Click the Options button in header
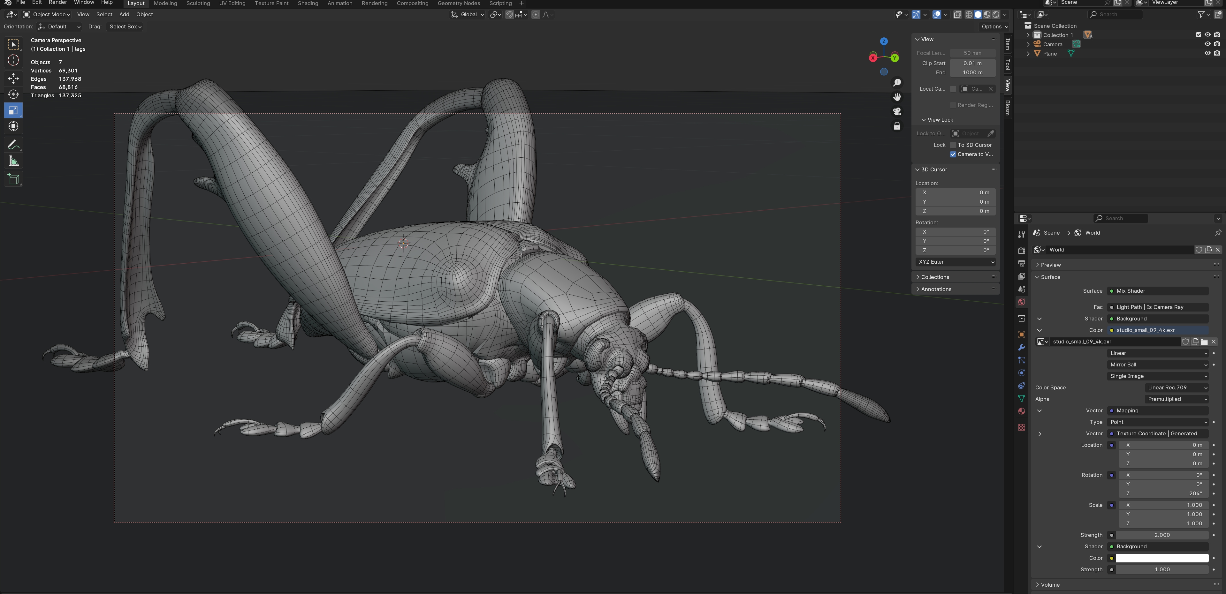Viewport: 1226px width, 594px height. coord(995,26)
